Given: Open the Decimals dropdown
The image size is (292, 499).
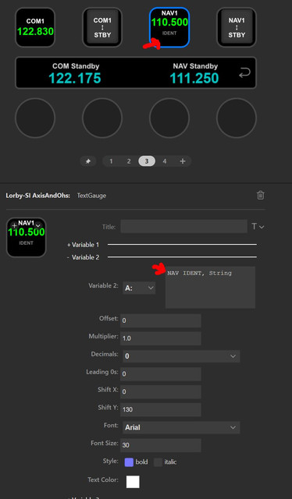Looking at the screenshot, I should 181,356.
